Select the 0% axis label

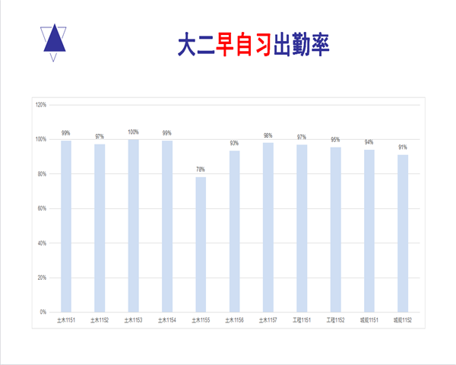(x=43, y=312)
